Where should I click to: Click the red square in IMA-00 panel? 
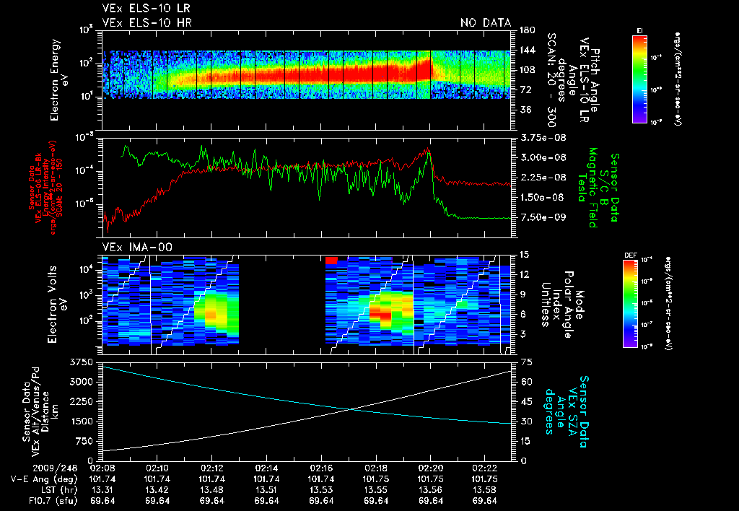[x=331, y=261]
